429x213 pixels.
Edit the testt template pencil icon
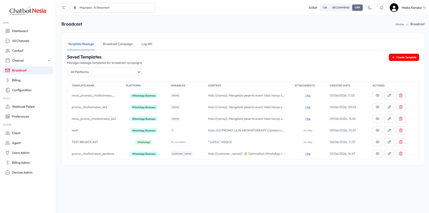pyautogui.click(x=389, y=130)
